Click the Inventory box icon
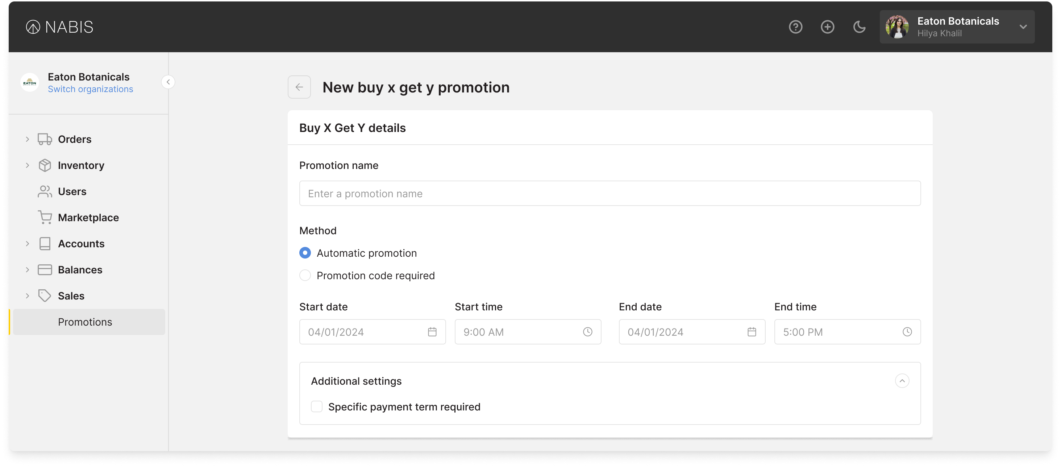 point(45,165)
